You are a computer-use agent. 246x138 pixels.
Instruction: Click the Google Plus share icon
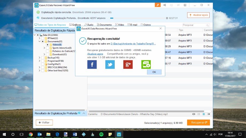point(128,64)
